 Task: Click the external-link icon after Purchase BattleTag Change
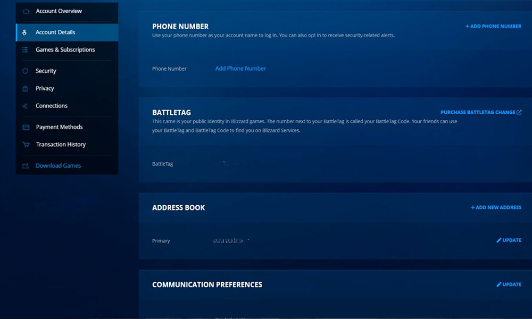(519, 112)
